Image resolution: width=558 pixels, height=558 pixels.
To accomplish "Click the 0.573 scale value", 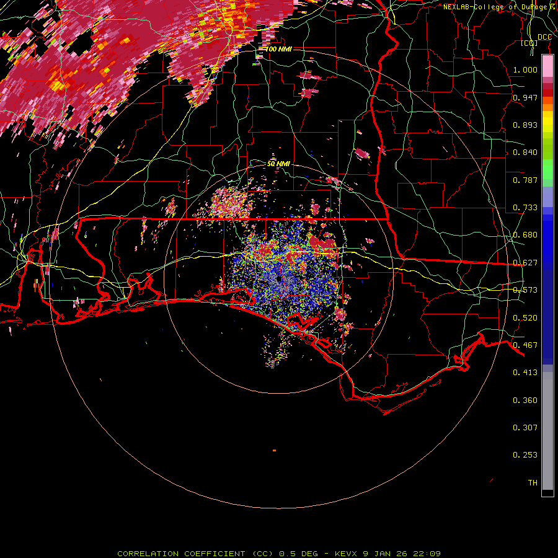I will point(525,290).
